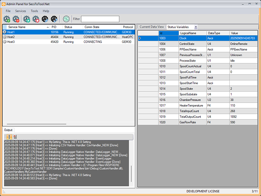Click the output log vertical scrollbar

click(x=131, y=174)
